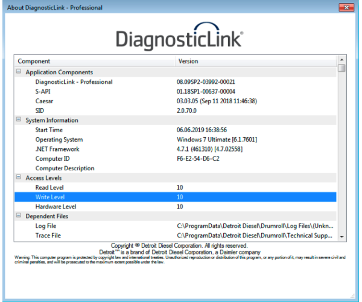The image size is (362, 302).
Task: Select the Computer Description row
Action: [x=176, y=169]
